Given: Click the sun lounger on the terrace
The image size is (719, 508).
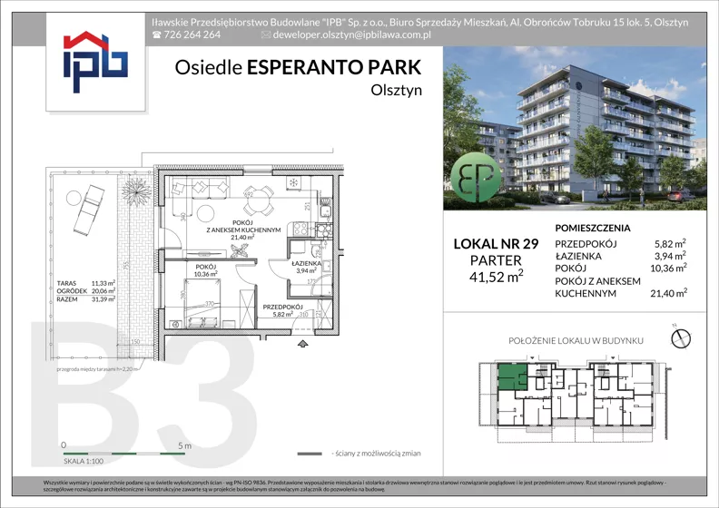Looking at the screenshot, I should pyautogui.click(x=88, y=210).
